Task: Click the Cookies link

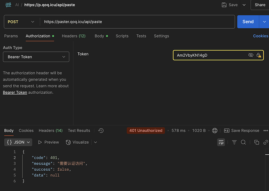Action: coord(260,36)
